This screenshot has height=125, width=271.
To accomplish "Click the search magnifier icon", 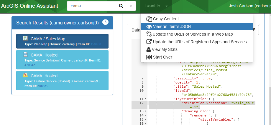I will click(121, 6).
